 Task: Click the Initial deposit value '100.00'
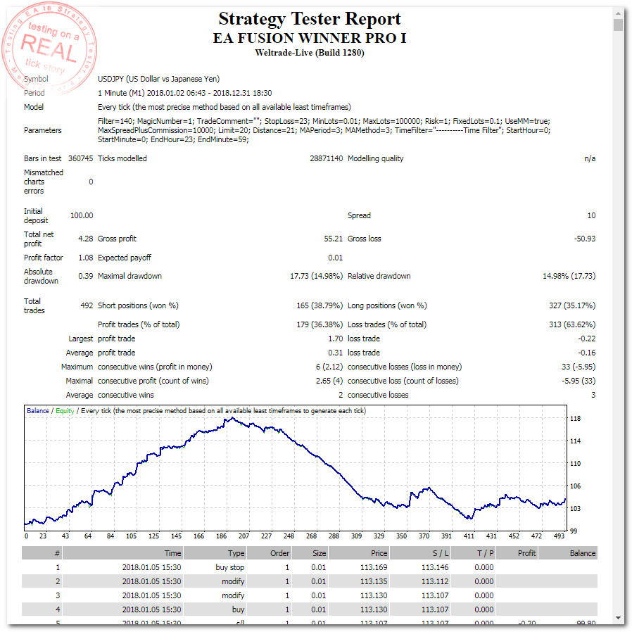coord(82,215)
